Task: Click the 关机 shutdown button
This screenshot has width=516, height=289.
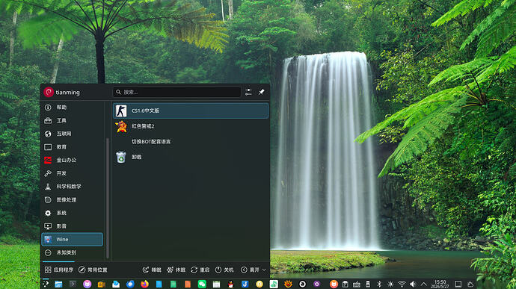Action: (x=224, y=270)
